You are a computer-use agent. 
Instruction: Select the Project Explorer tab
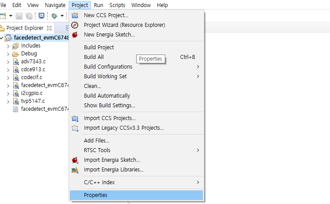pyautogui.click(x=25, y=28)
